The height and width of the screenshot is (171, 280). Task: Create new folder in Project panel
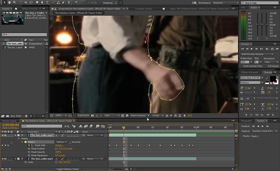7,116
